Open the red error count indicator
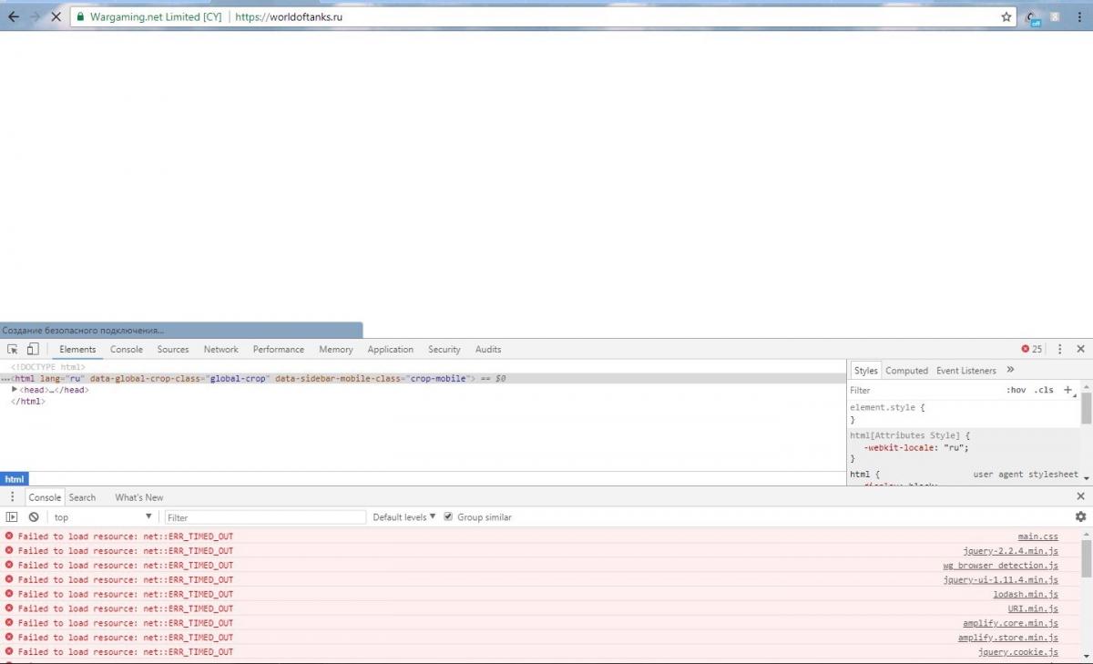The height and width of the screenshot is (664, 1093). (1031, 349)
